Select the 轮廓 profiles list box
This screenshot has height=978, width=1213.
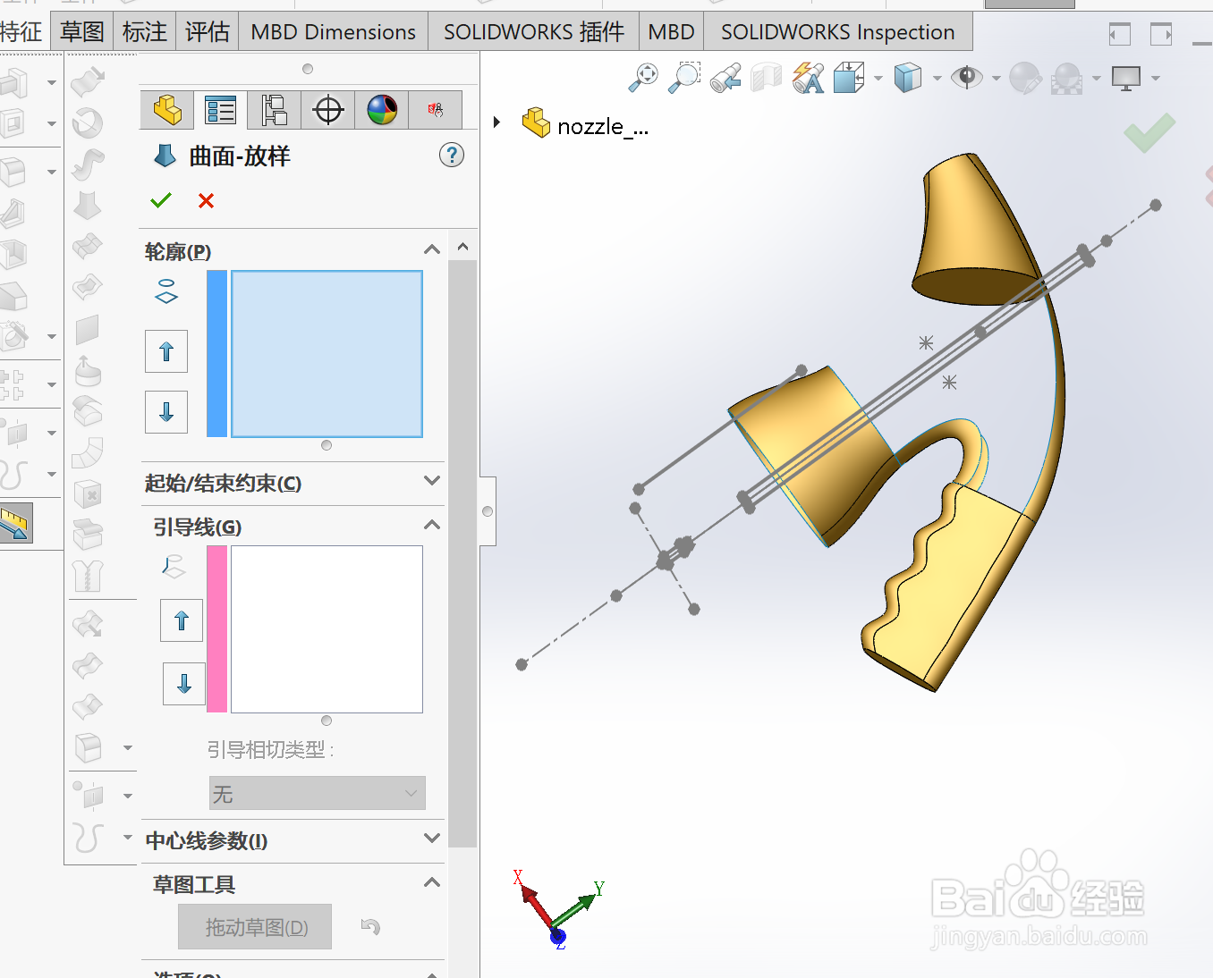click(327, 354)
